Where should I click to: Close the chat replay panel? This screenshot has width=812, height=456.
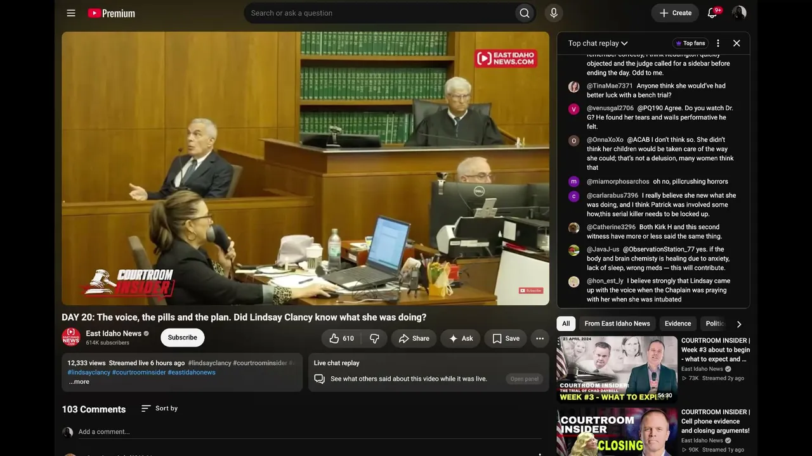pyautogui.click(x=737, y=43)
